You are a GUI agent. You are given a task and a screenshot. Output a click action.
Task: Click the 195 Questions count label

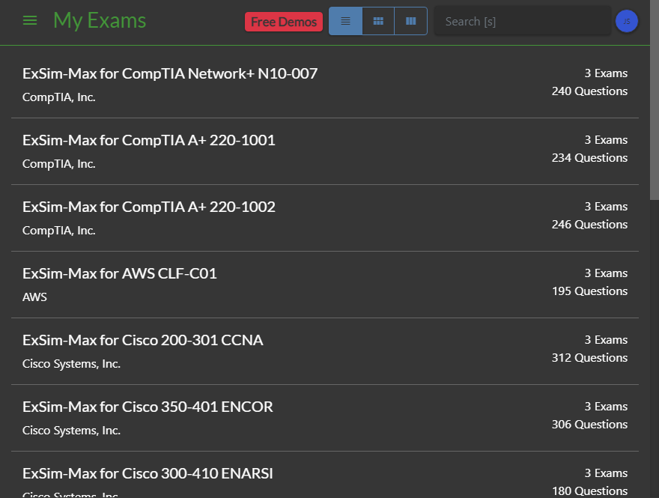tap(589, 291)
